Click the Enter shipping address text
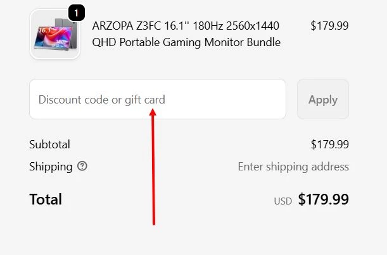 (293, 167)
